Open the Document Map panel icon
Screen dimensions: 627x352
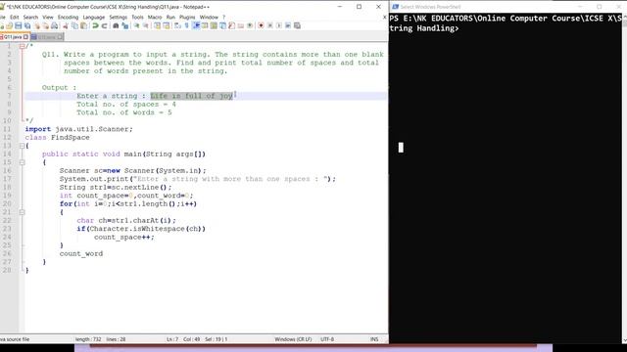[x=214, y=26]
